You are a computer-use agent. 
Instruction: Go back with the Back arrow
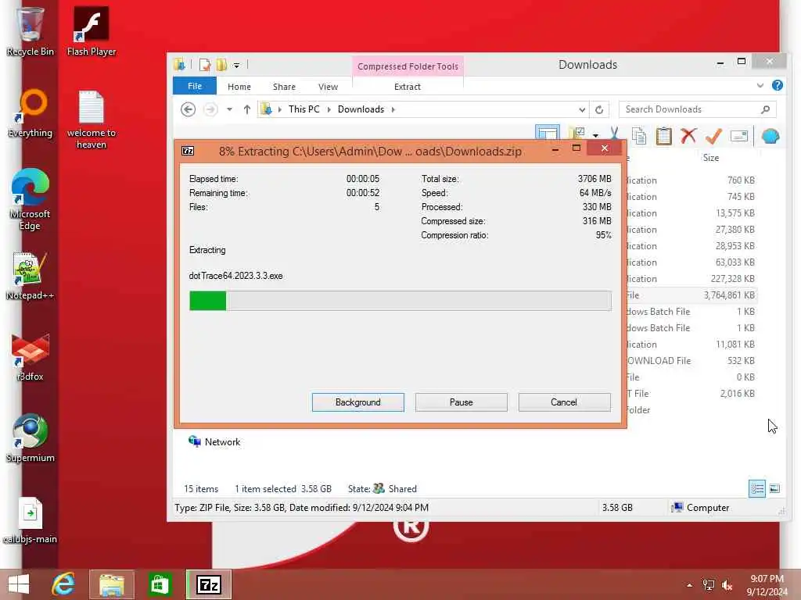point(188,109)
